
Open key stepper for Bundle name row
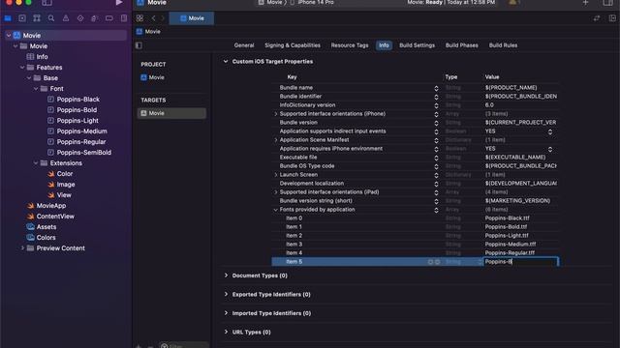(436, 88)
